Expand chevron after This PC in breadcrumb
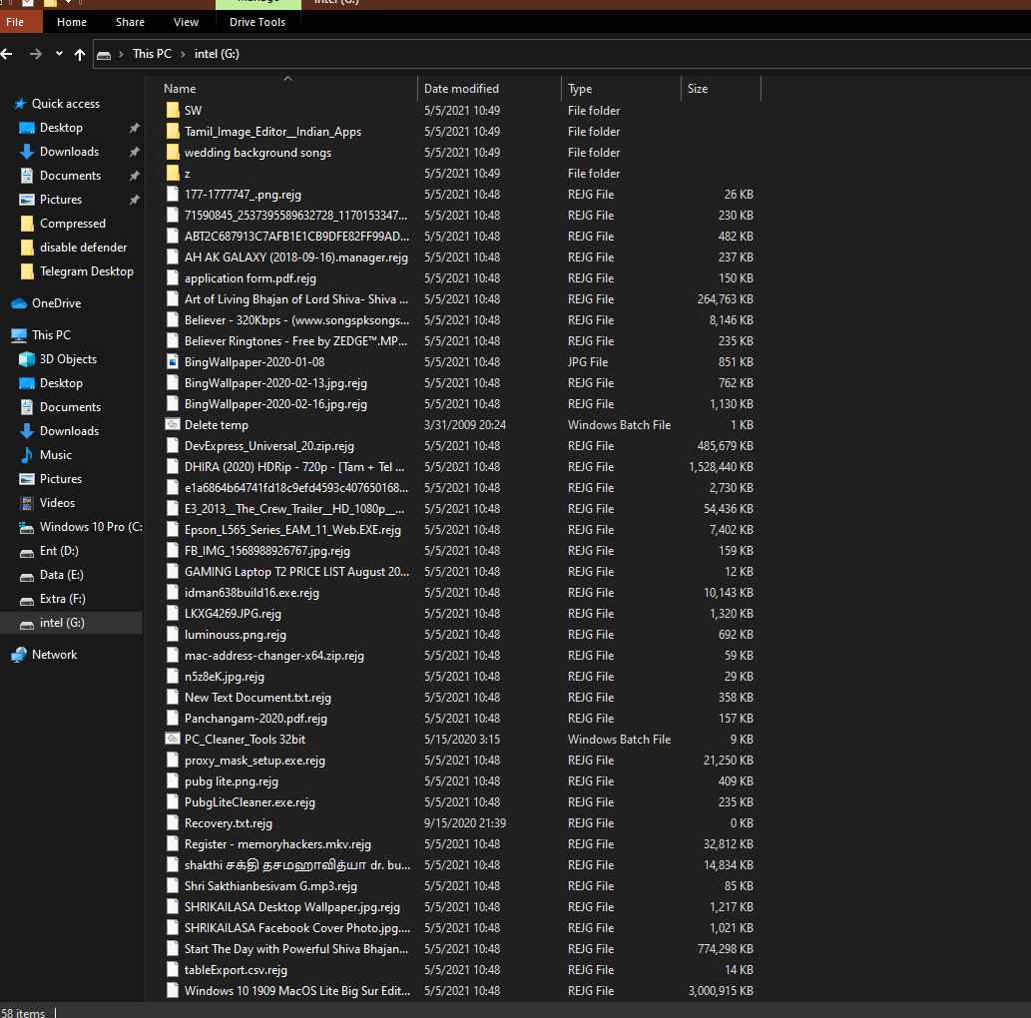1031x1018 pixels. [x=183, y=54]
